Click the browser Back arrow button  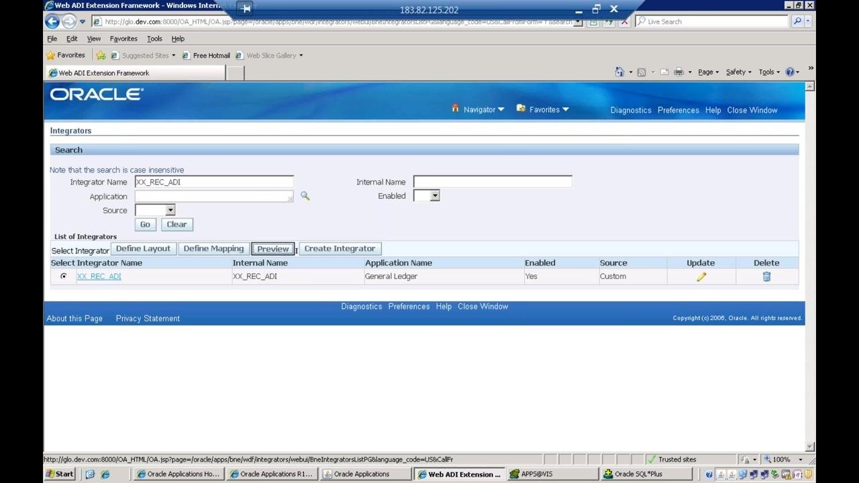point(52,21)
